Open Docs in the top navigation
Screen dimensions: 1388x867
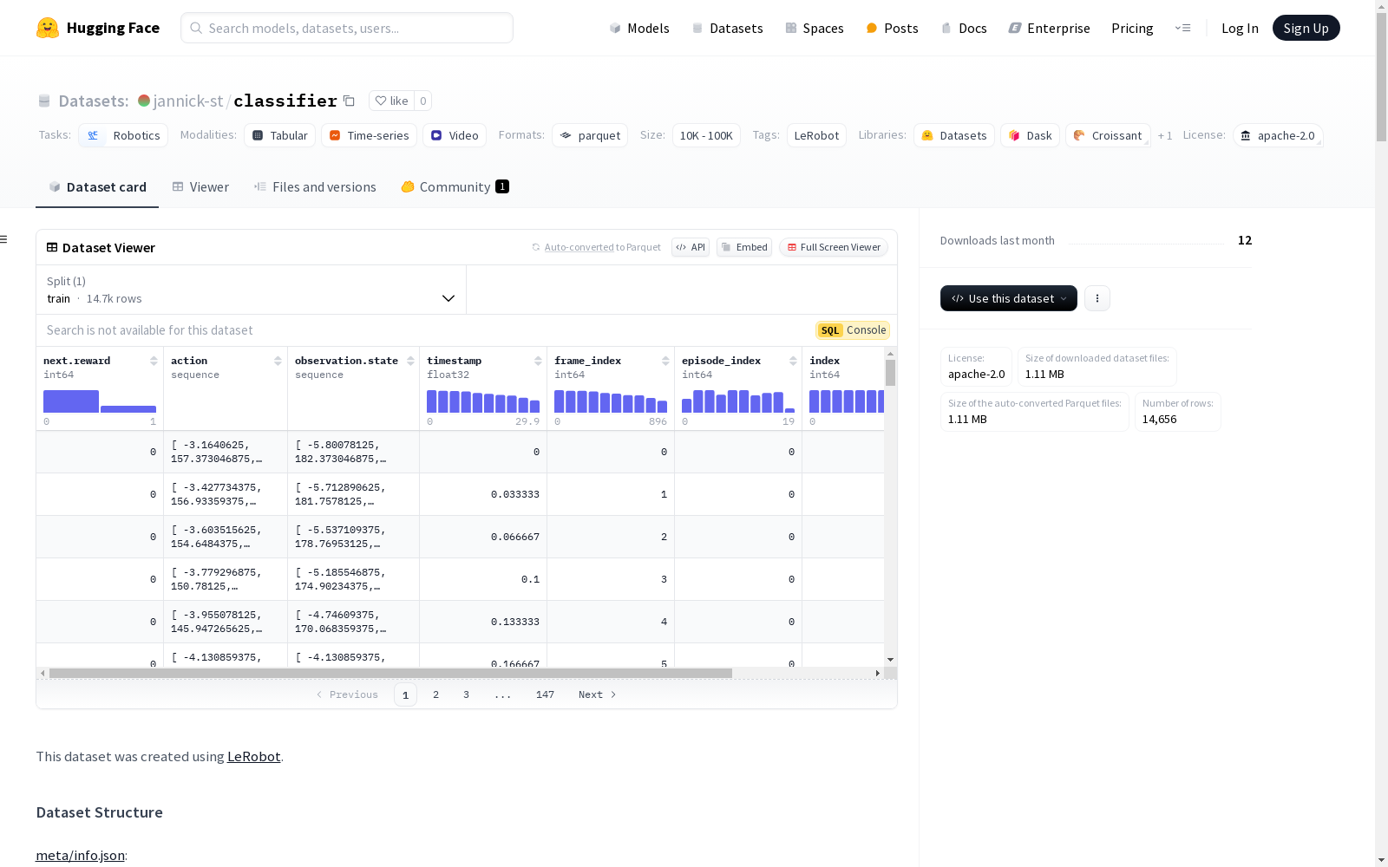point(964,28)
